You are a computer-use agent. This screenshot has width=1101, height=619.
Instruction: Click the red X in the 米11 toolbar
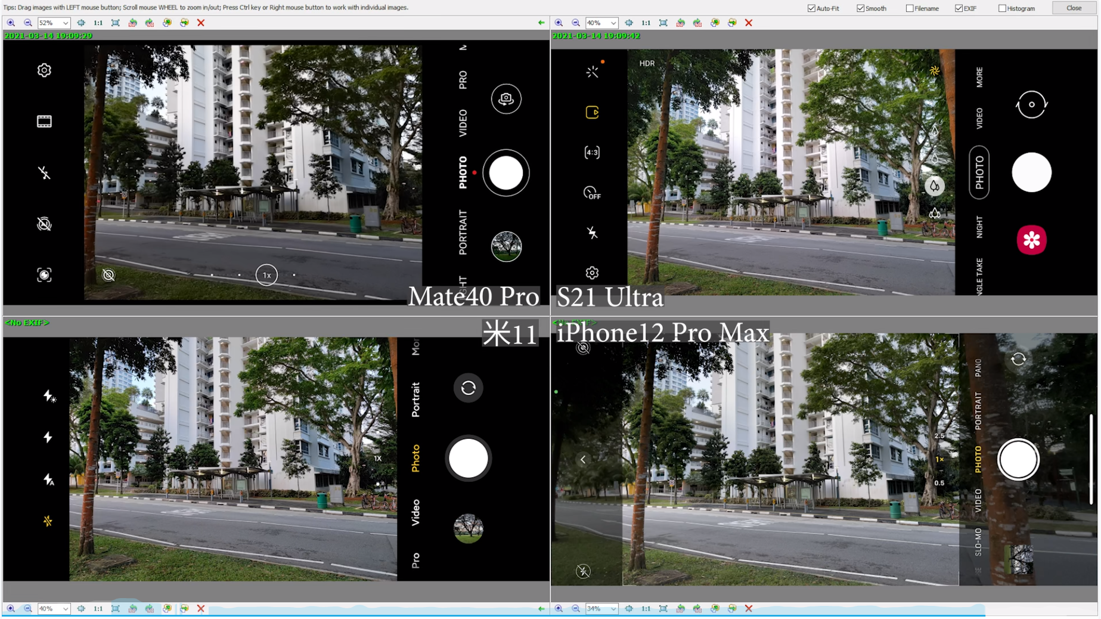(201, 609)
